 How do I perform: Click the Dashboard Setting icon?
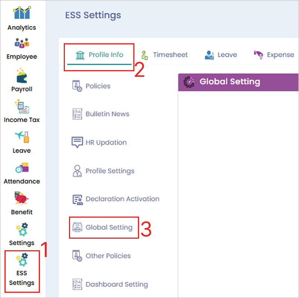tap(77, 284)
